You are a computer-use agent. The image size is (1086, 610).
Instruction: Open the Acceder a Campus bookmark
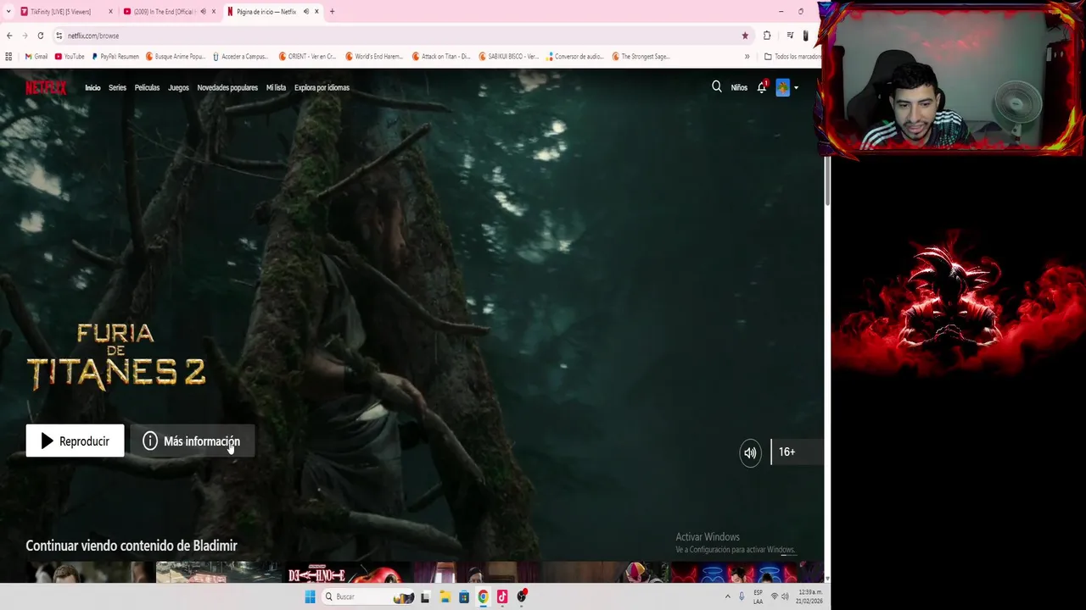point(240,57)
